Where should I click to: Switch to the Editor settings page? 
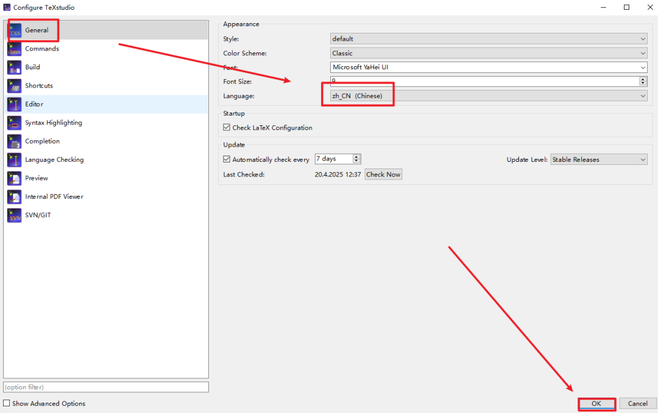(34, 104)
